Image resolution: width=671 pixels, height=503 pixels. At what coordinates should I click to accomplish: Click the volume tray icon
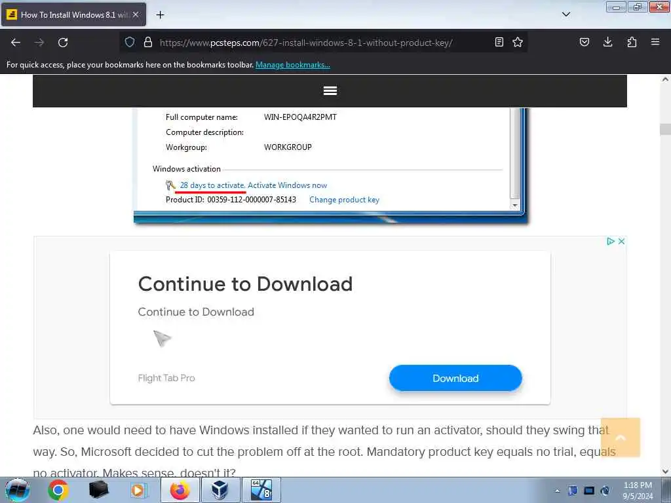click(x=605, y=491)
